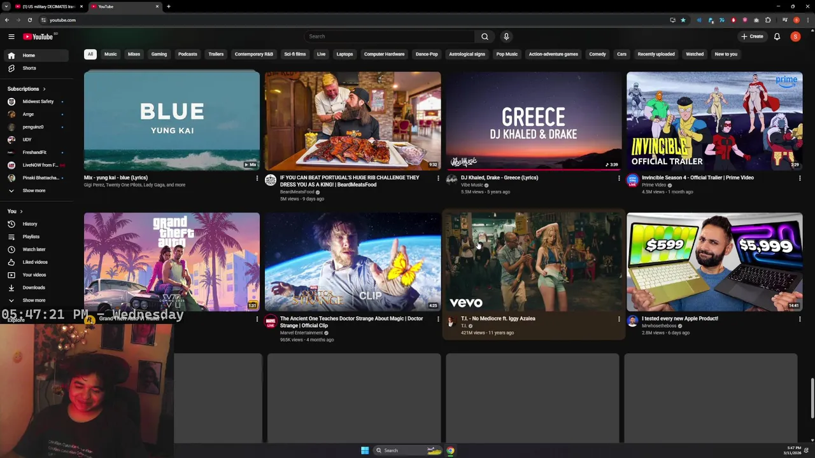Open options for the Greece (Lyrics) video
815x458 pixels.
(x=619, y=178)
